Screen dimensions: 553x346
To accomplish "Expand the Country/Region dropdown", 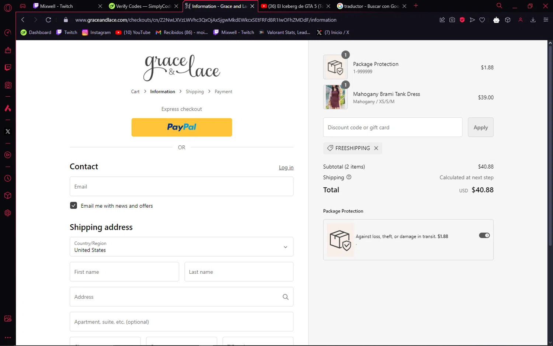I will 181,247.
